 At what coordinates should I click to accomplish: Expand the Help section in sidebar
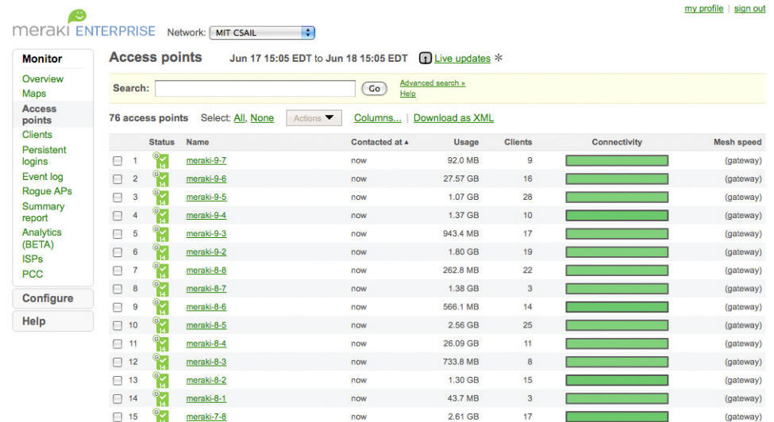(53, 321)
